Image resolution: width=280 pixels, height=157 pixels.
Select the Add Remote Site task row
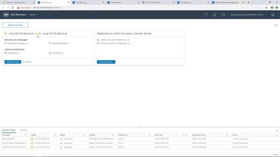pyautogui.click(x=140, y=139)
